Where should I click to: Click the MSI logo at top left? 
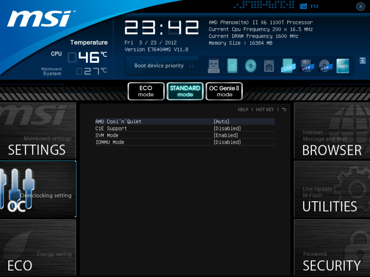pyautogui.click(x=41, y=18)
